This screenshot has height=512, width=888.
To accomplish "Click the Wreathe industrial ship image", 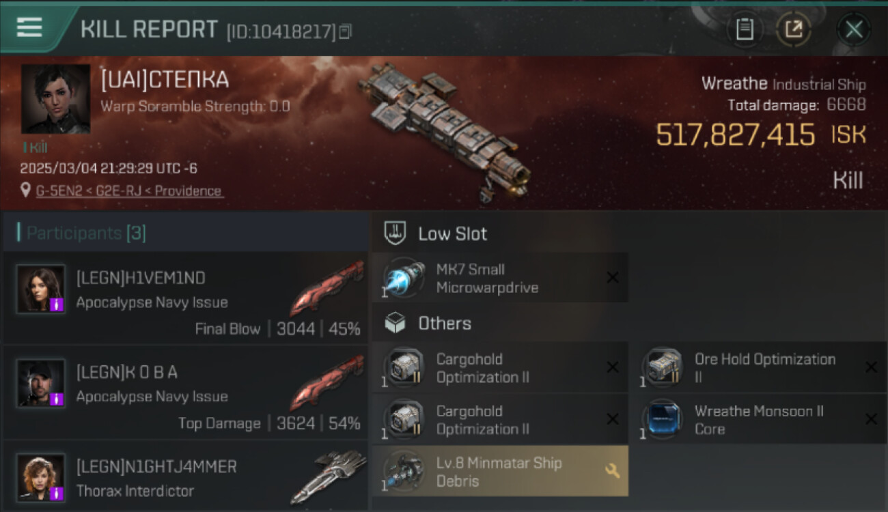I will (x=445, y=131).
